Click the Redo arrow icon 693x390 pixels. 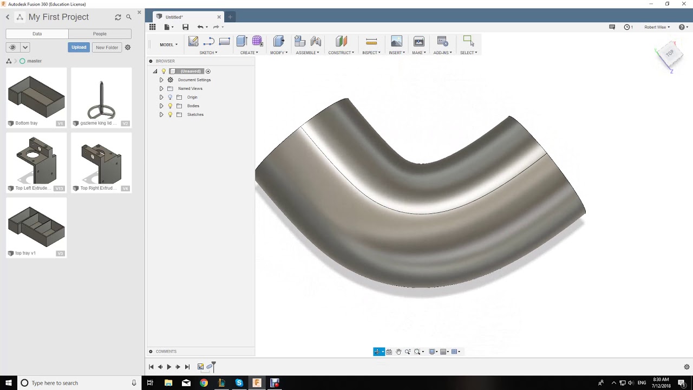216,27
